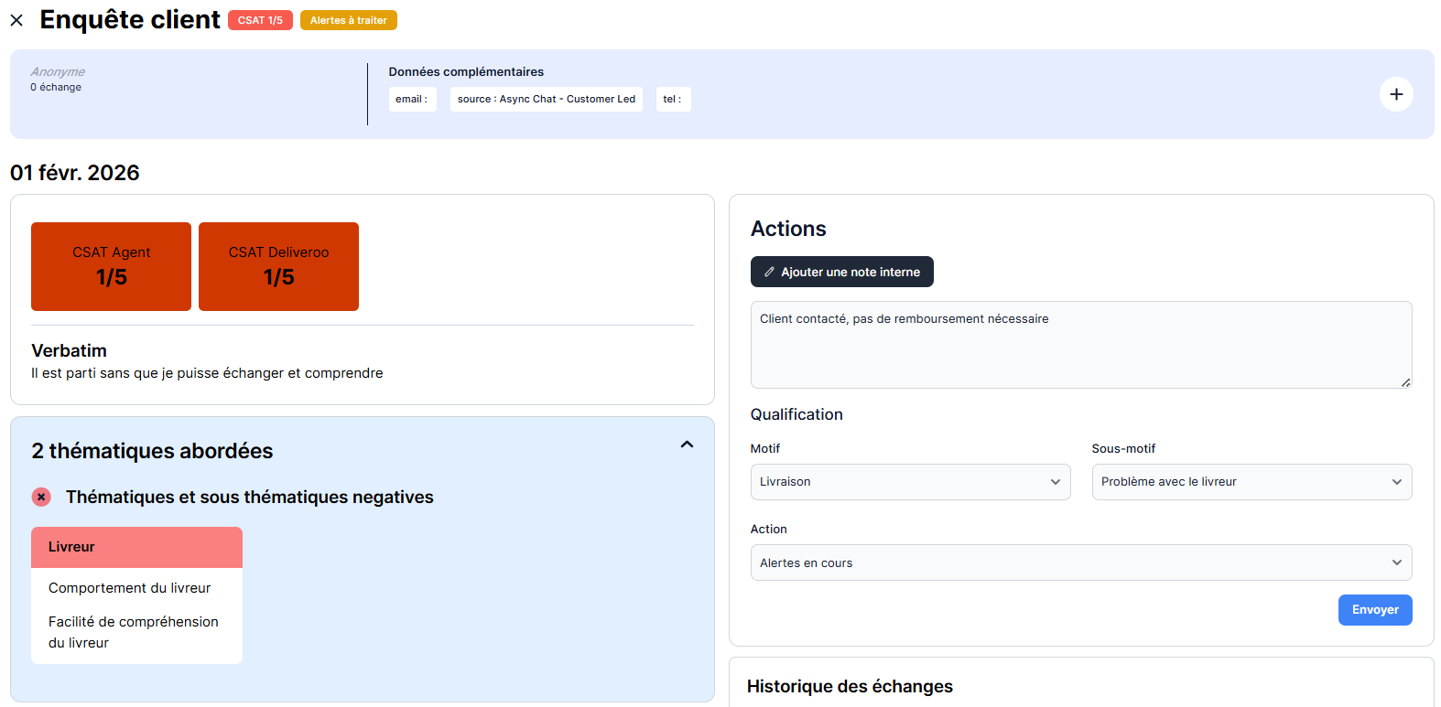Select the CSAT Agent score tile
This screenshot has height=707, width=1441.
pos(111,266)
